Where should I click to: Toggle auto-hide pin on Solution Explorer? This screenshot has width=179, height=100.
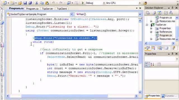coord(173,8)
